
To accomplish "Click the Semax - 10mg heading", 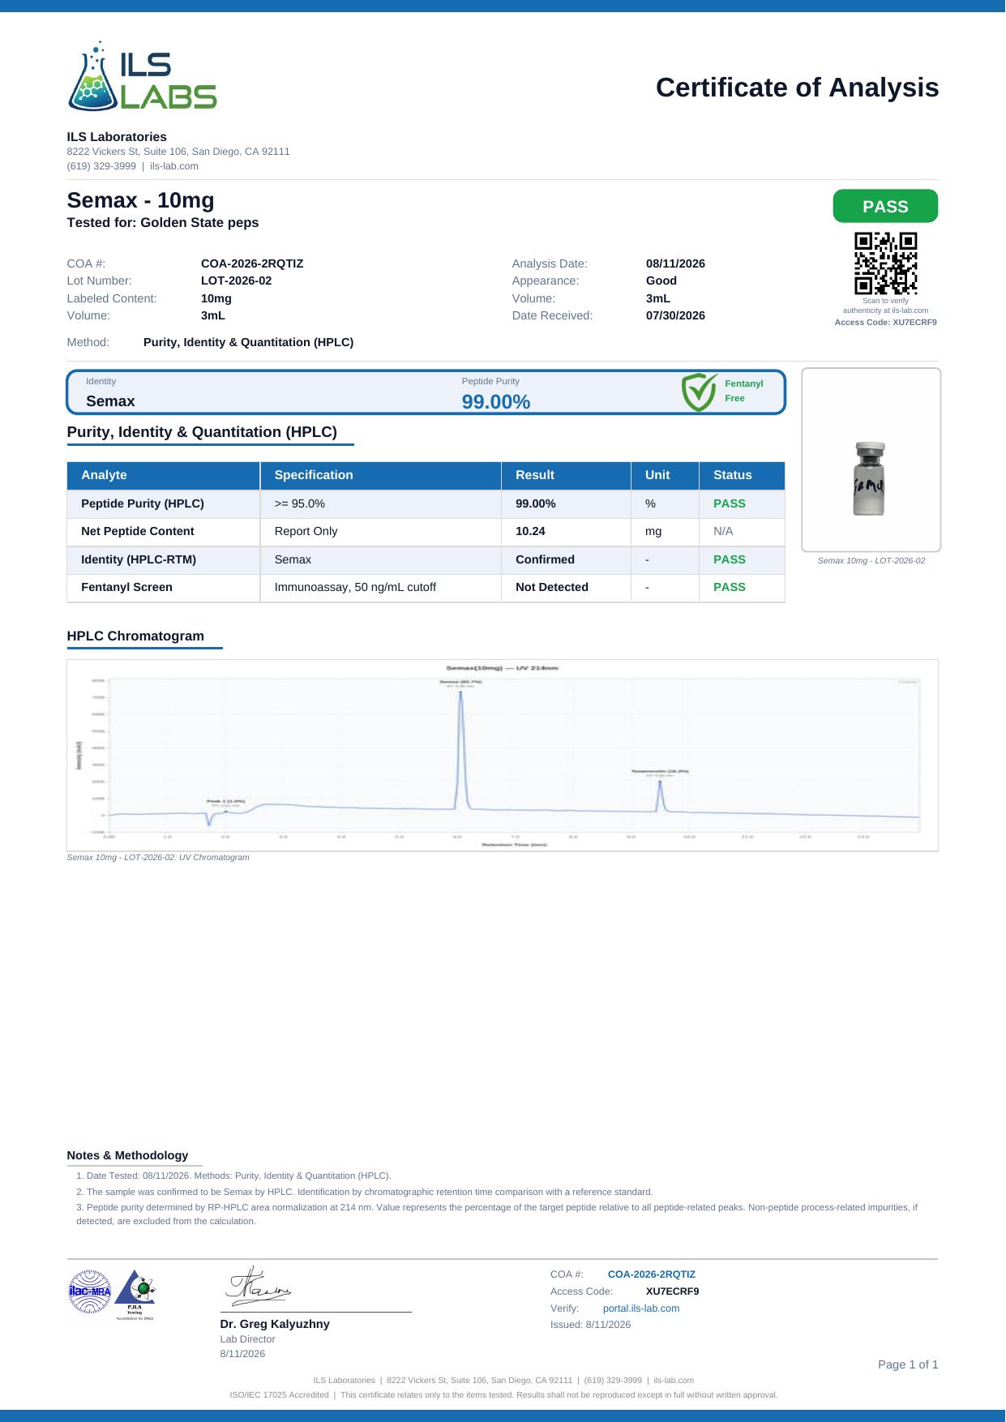I will click(140, 200).
